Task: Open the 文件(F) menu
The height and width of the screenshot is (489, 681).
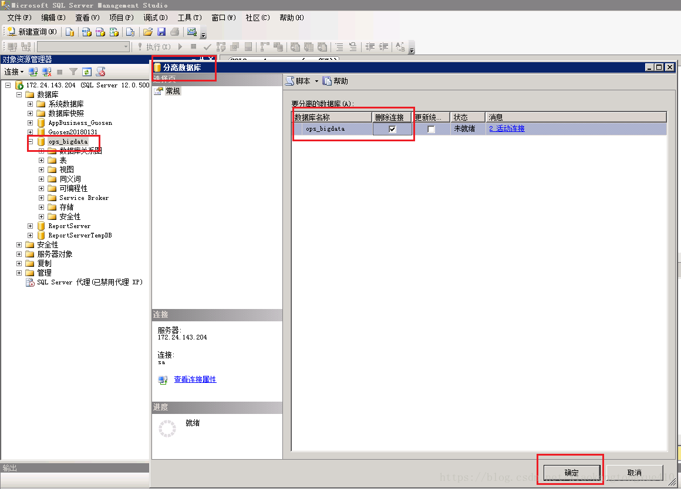Action: tap(19, 18)
